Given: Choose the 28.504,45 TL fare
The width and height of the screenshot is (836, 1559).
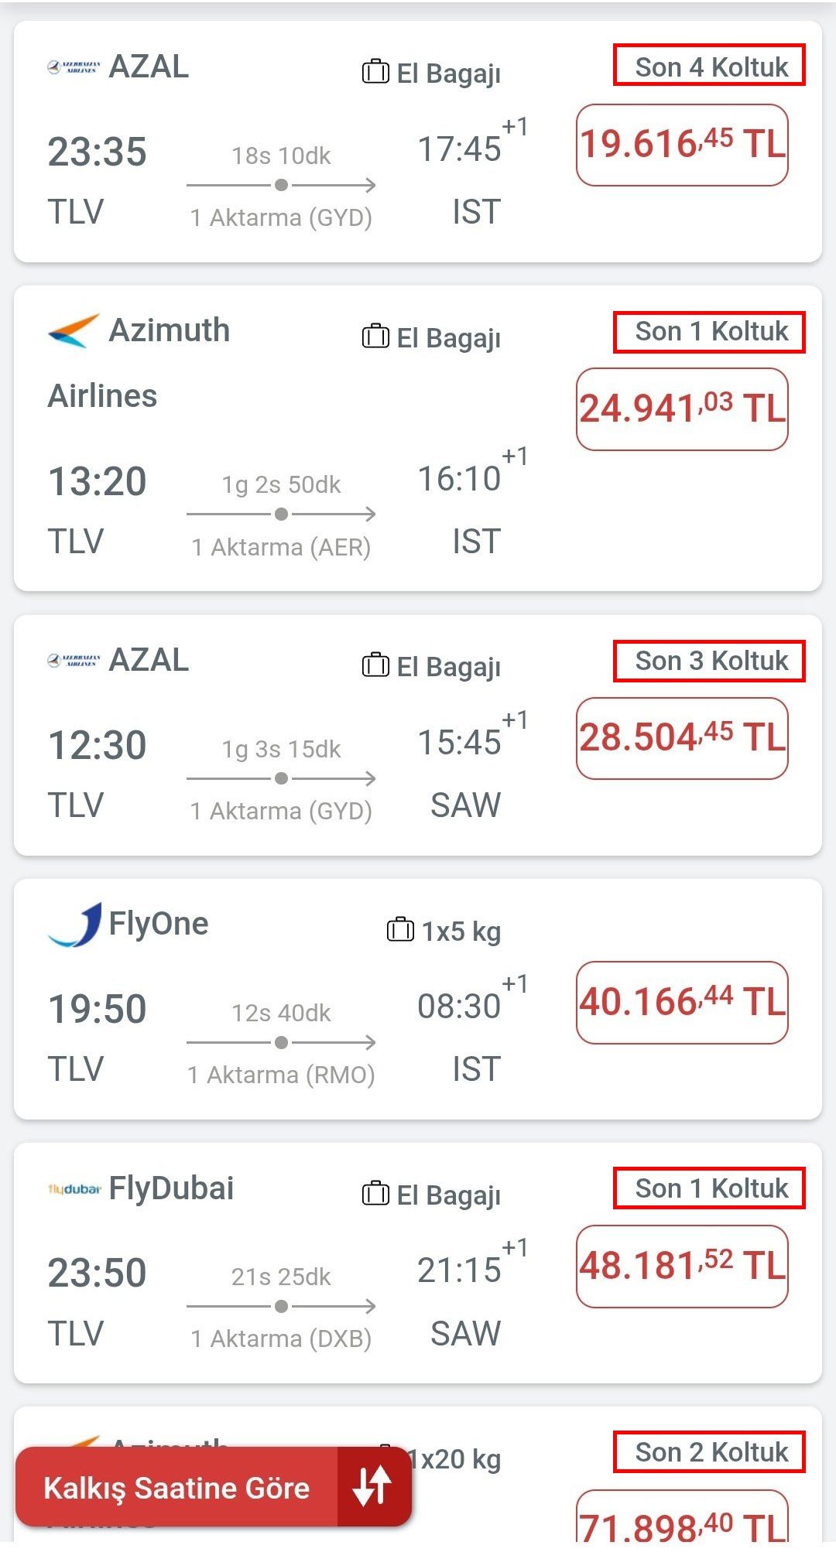Looking at the screenshot, I should 682,738.
